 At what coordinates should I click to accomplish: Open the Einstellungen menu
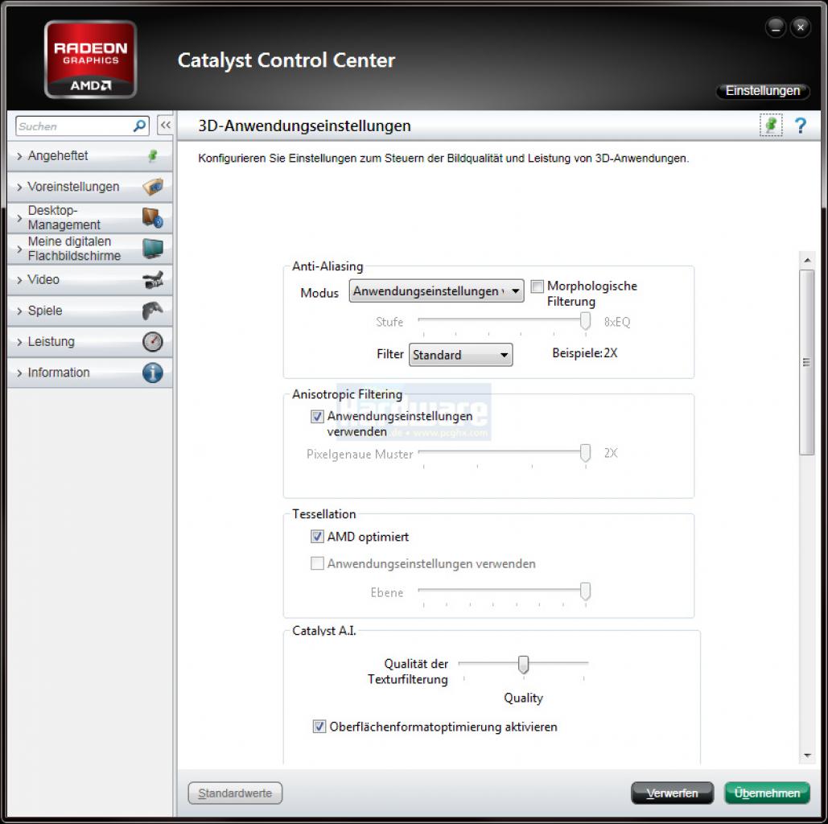763,91
